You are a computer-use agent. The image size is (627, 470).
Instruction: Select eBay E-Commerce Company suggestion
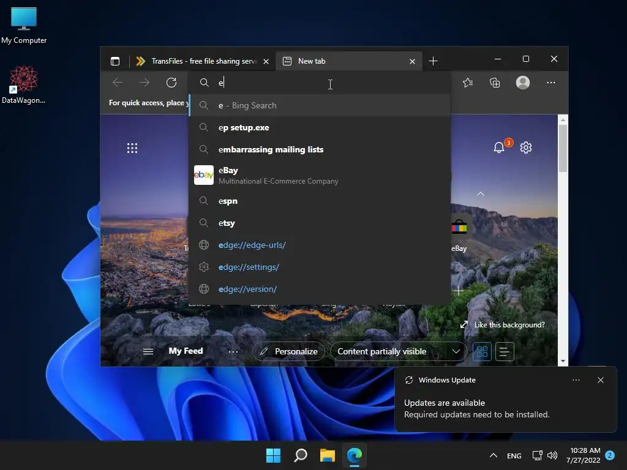(320, 176)
